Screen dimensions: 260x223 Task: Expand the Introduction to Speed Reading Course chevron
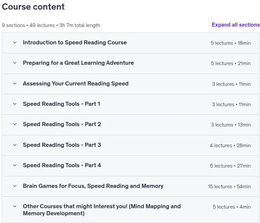pos(15,43)
